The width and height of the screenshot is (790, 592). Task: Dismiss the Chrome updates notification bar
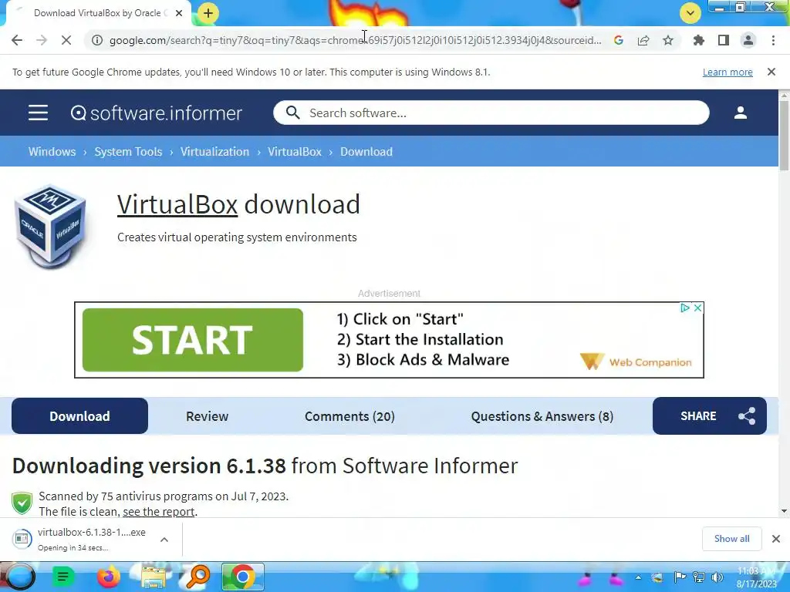[771, 72]
